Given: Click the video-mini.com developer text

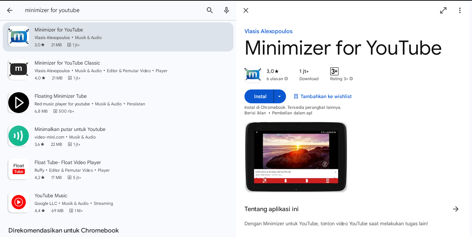Looking at the screenshot, I should [x=49, y=137].
